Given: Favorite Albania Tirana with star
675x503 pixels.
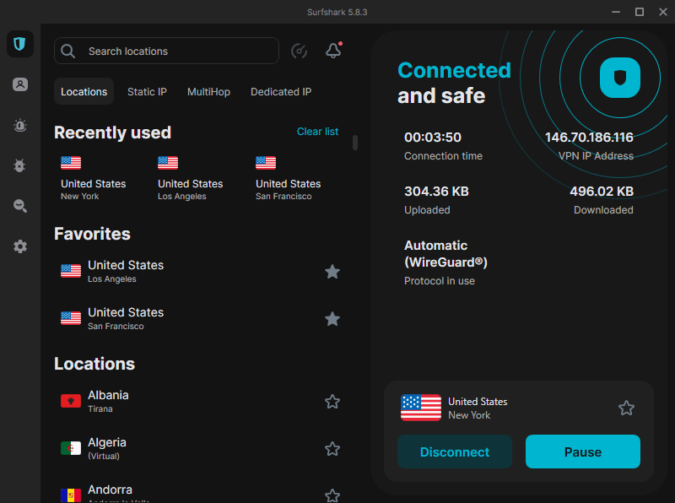Looking at the screenshot, I should tap(332, 402).
